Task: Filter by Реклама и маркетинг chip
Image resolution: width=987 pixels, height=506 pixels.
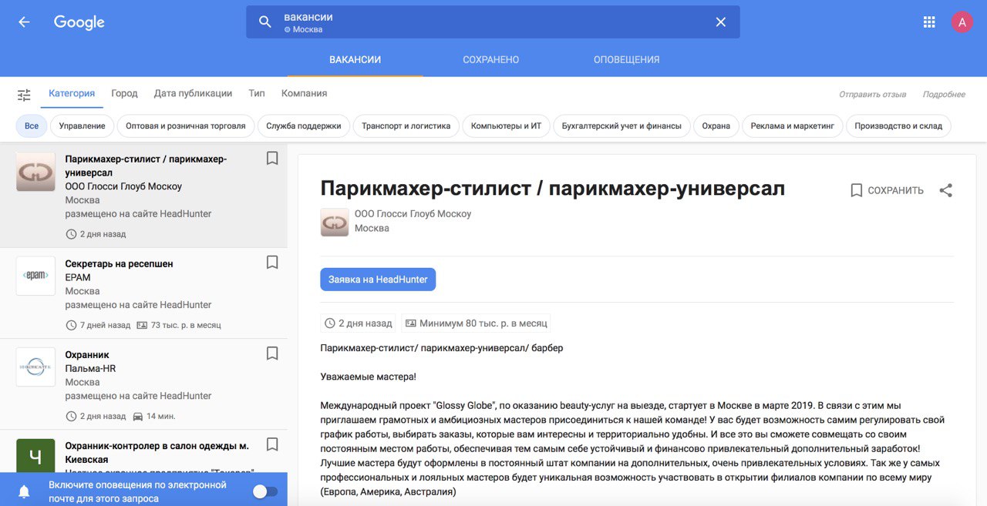Action: tap(793, 126)
